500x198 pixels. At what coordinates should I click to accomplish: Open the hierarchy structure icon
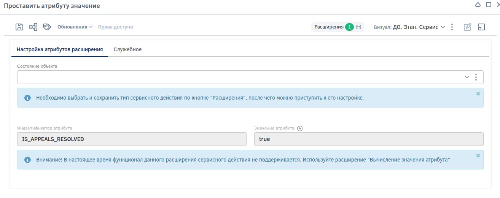(x=33, y=27)
